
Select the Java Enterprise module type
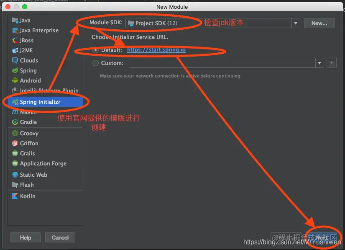pyautogui.click(x=36, y=30)
